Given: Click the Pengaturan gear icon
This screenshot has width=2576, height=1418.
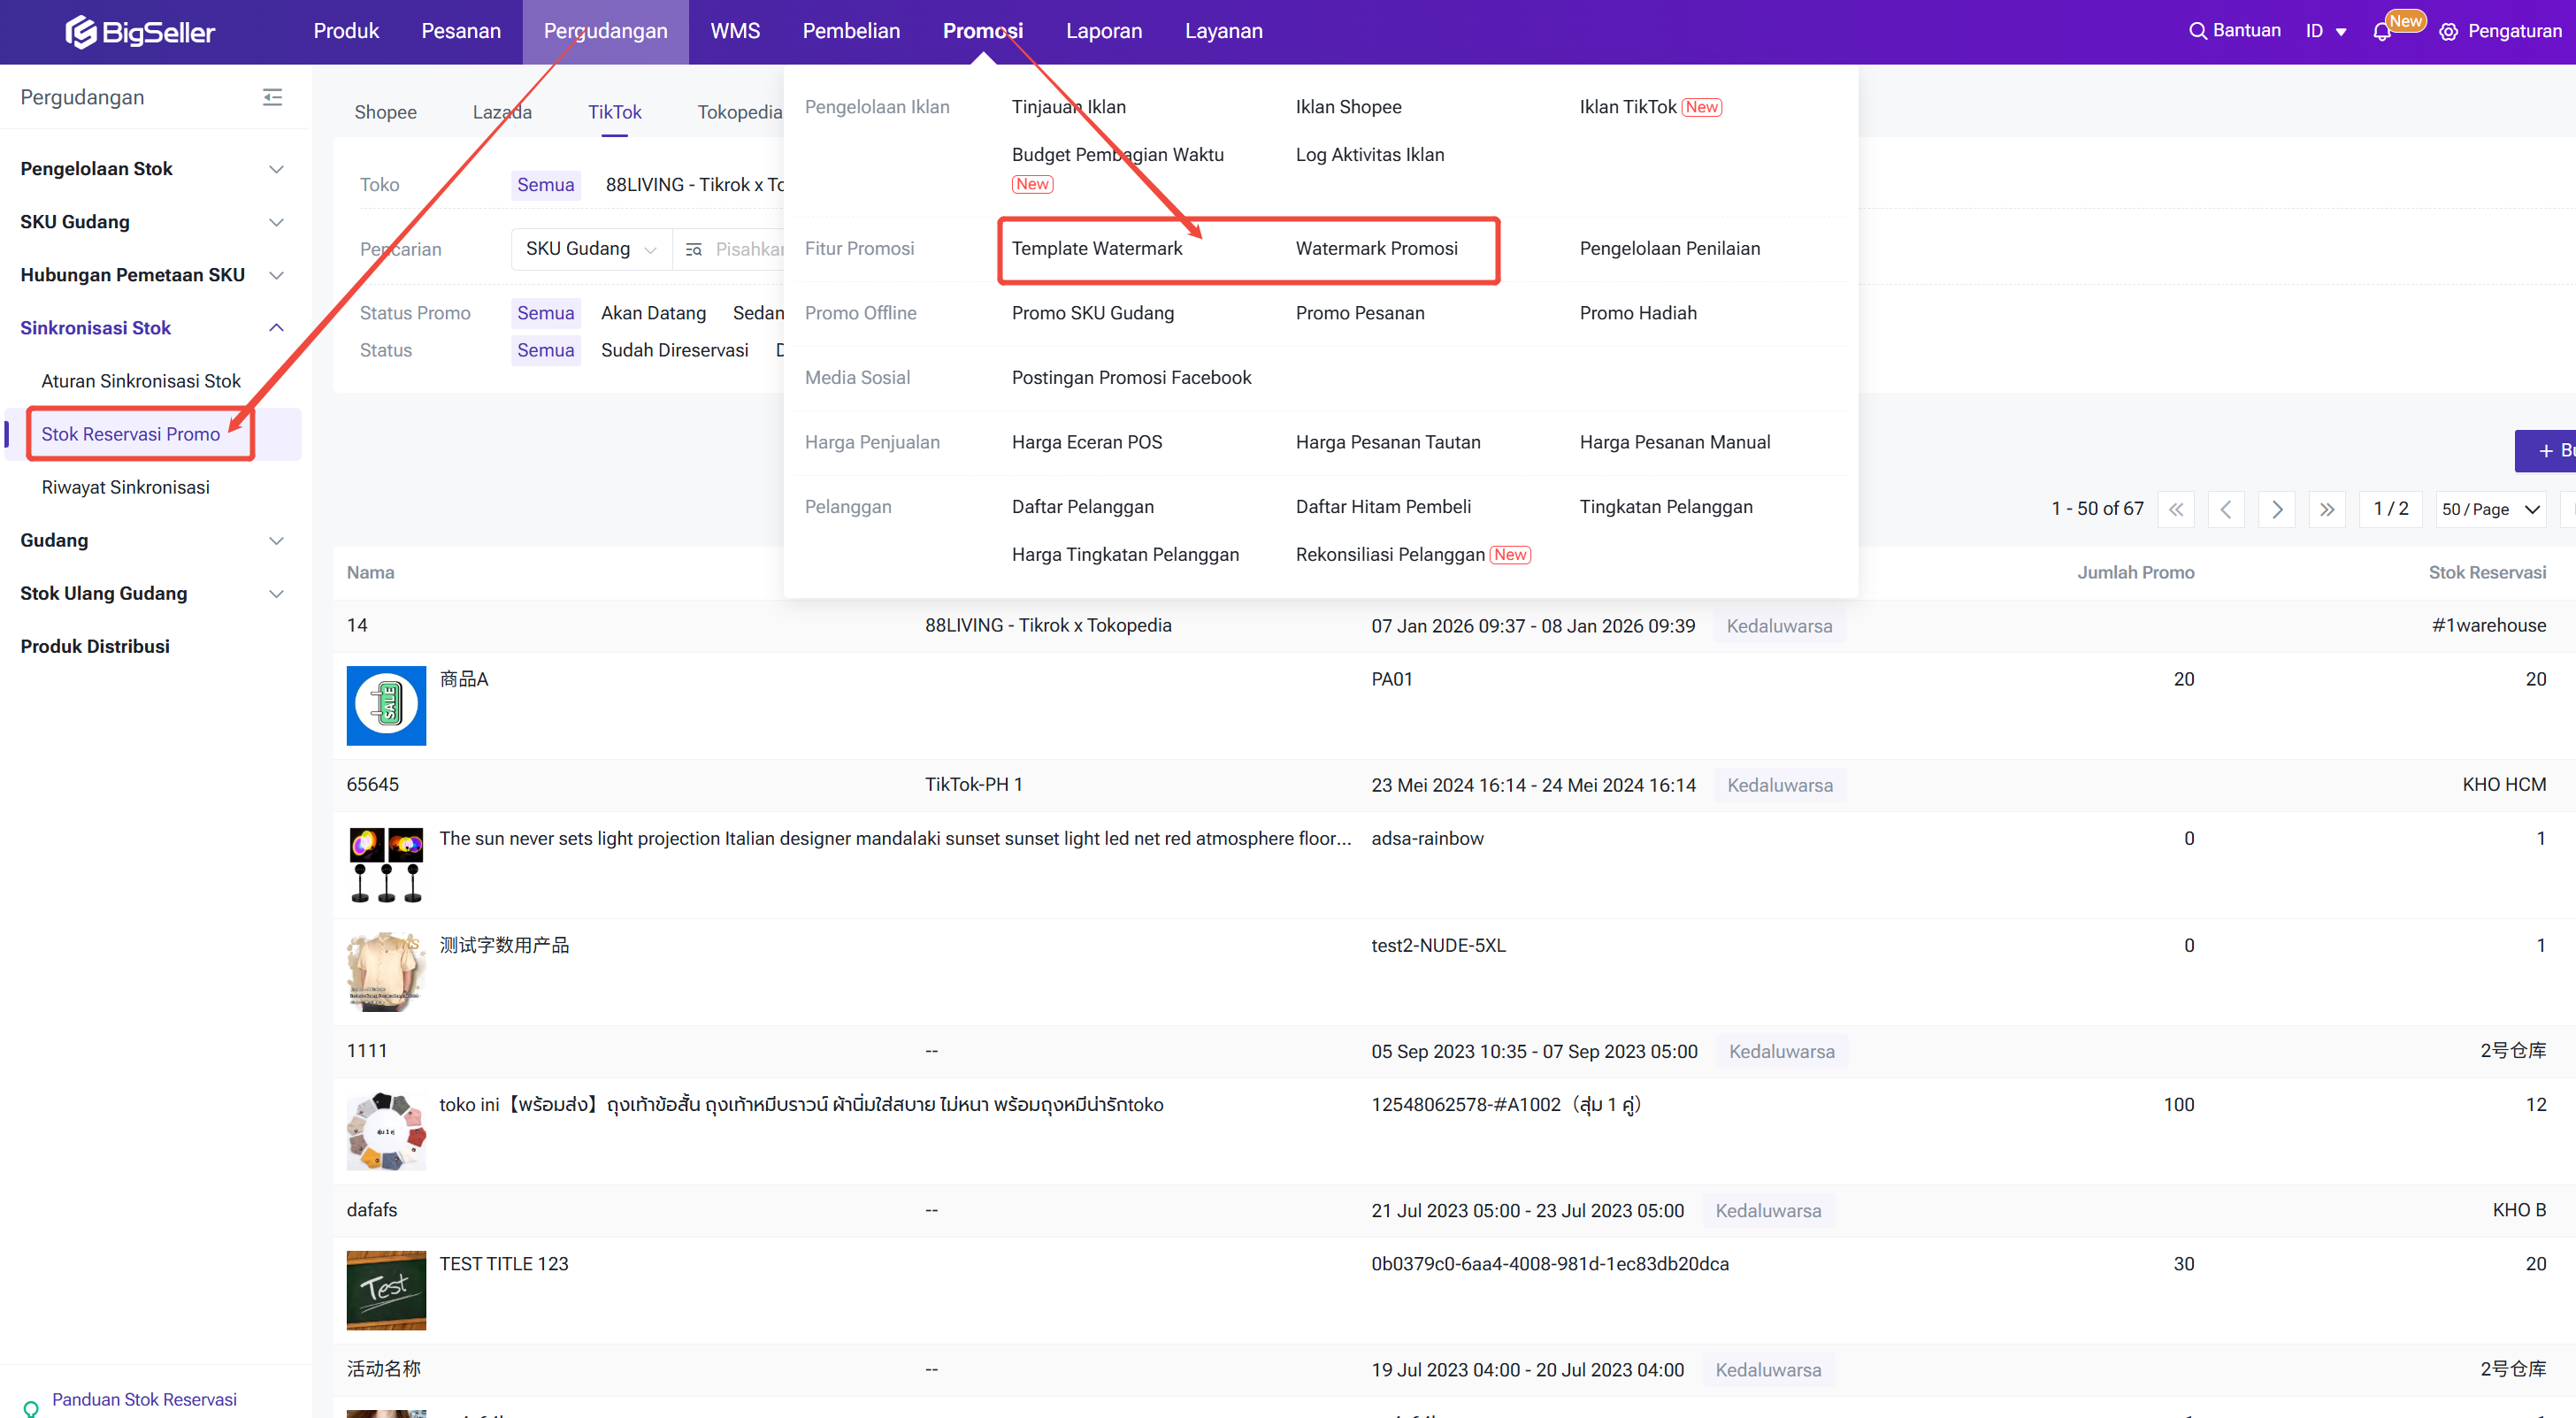Looking at the screenshot, I should coord(2448,32).
